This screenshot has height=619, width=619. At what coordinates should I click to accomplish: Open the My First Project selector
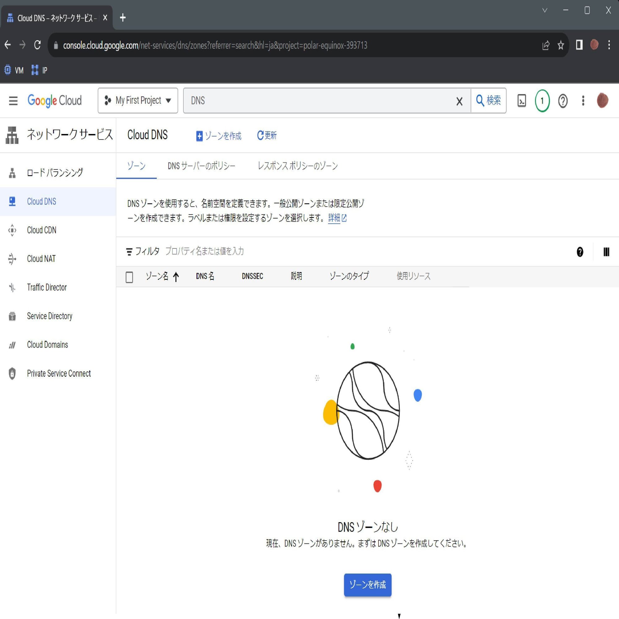[x=138, y=101]
